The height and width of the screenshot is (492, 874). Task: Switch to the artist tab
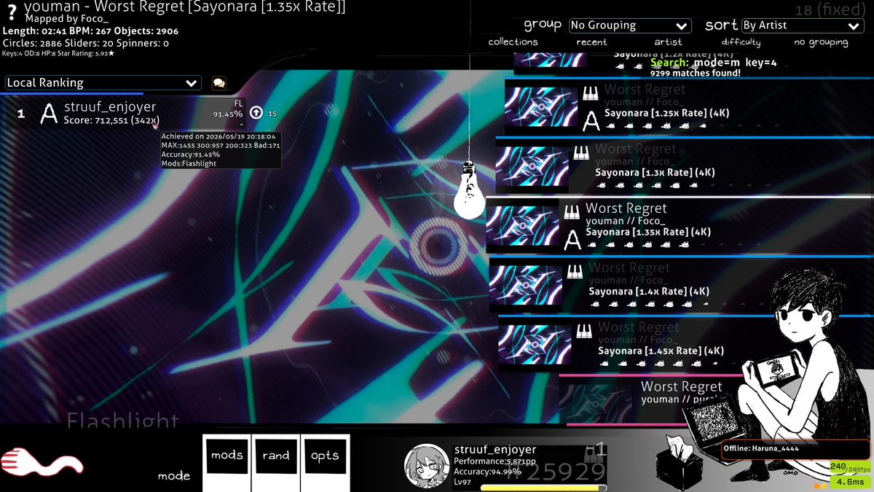click(668, 42)
